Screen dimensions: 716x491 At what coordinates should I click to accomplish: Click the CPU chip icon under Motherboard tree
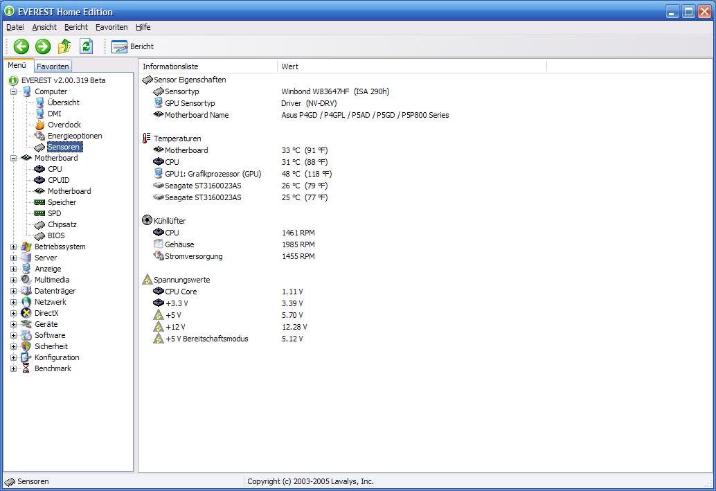pyautogui.click(x=39, y=169)
